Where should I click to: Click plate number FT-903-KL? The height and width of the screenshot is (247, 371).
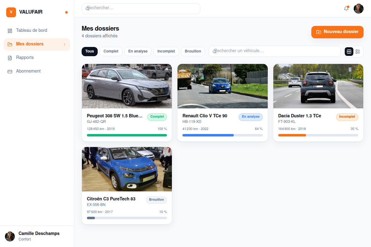pos(287,122)
